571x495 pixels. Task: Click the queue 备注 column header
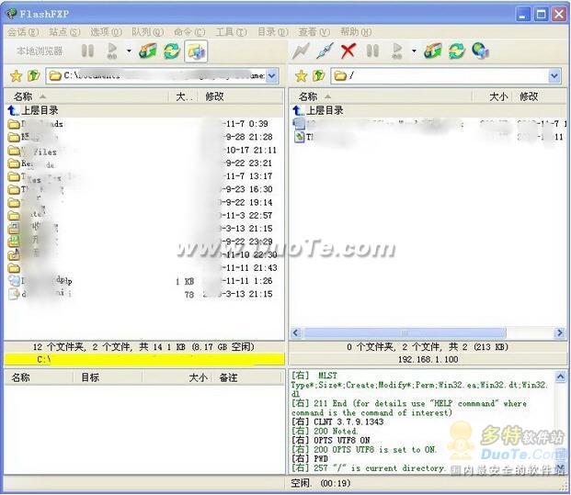[247, 377]
